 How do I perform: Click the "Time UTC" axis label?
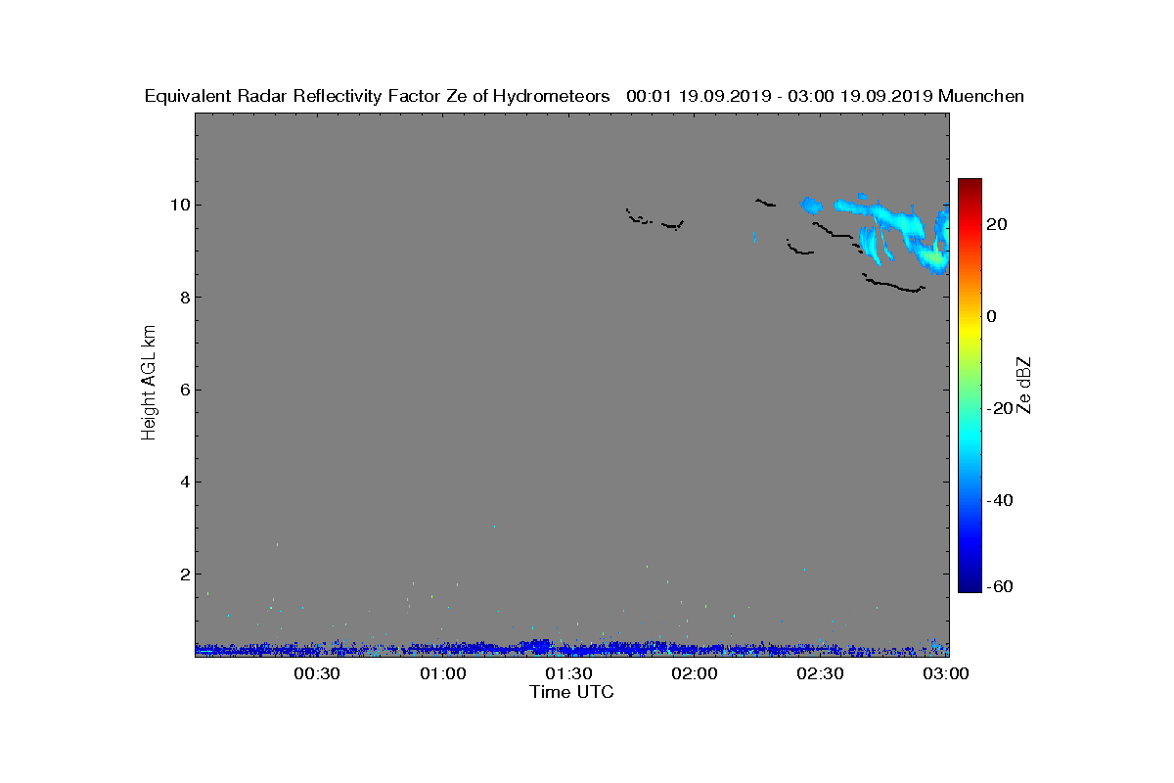pyautogui.click(x=572, y=692)
